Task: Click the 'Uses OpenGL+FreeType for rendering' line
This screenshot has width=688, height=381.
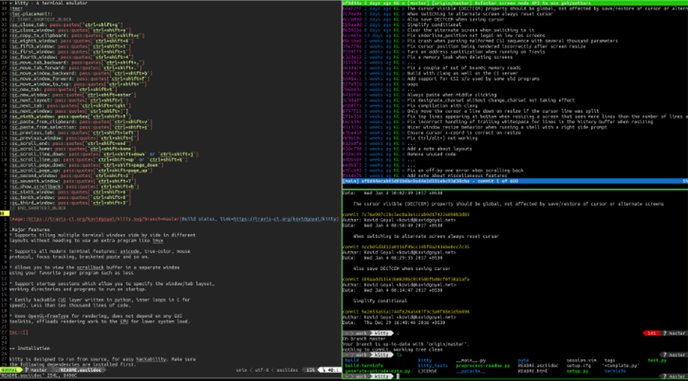Action: pos(96,316)
